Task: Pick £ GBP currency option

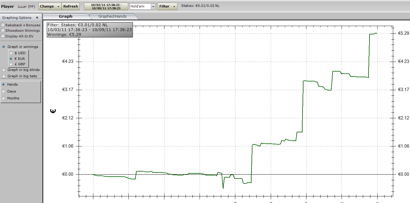Action: [x=11, y=64]
